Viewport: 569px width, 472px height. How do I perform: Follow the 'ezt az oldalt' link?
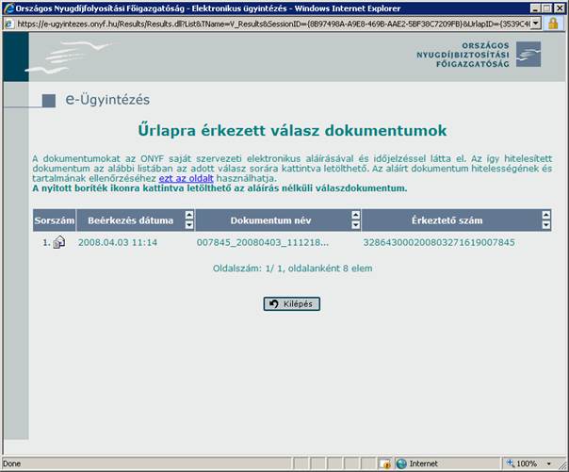187,177
